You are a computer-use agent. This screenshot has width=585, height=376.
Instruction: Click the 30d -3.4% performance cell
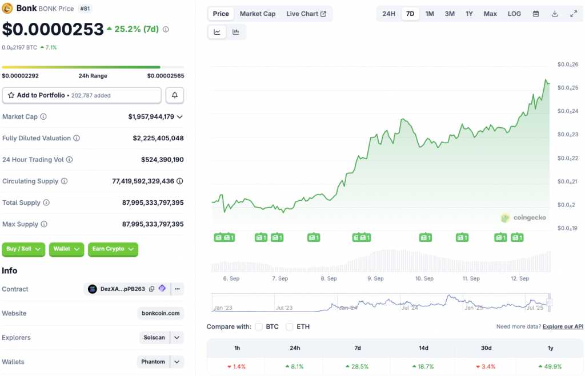pyautogui.click(x=486, y=367)
